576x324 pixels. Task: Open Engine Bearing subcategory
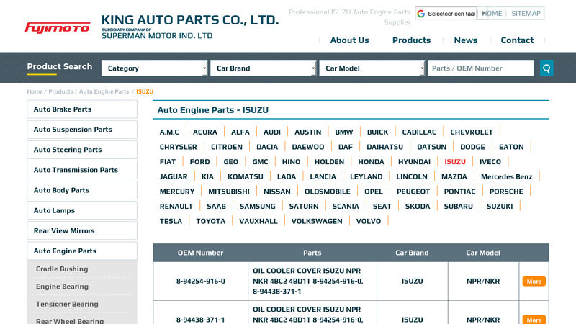click(62, 287)
